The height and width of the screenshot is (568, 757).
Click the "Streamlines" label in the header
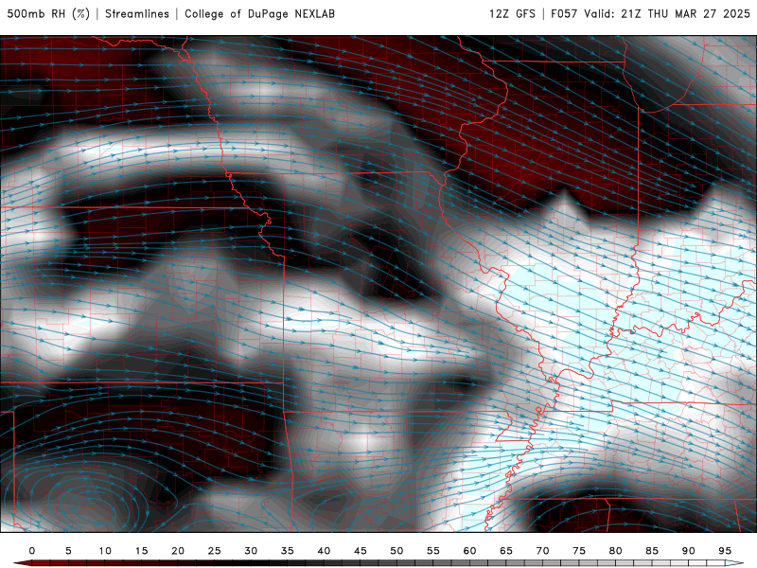137,13
